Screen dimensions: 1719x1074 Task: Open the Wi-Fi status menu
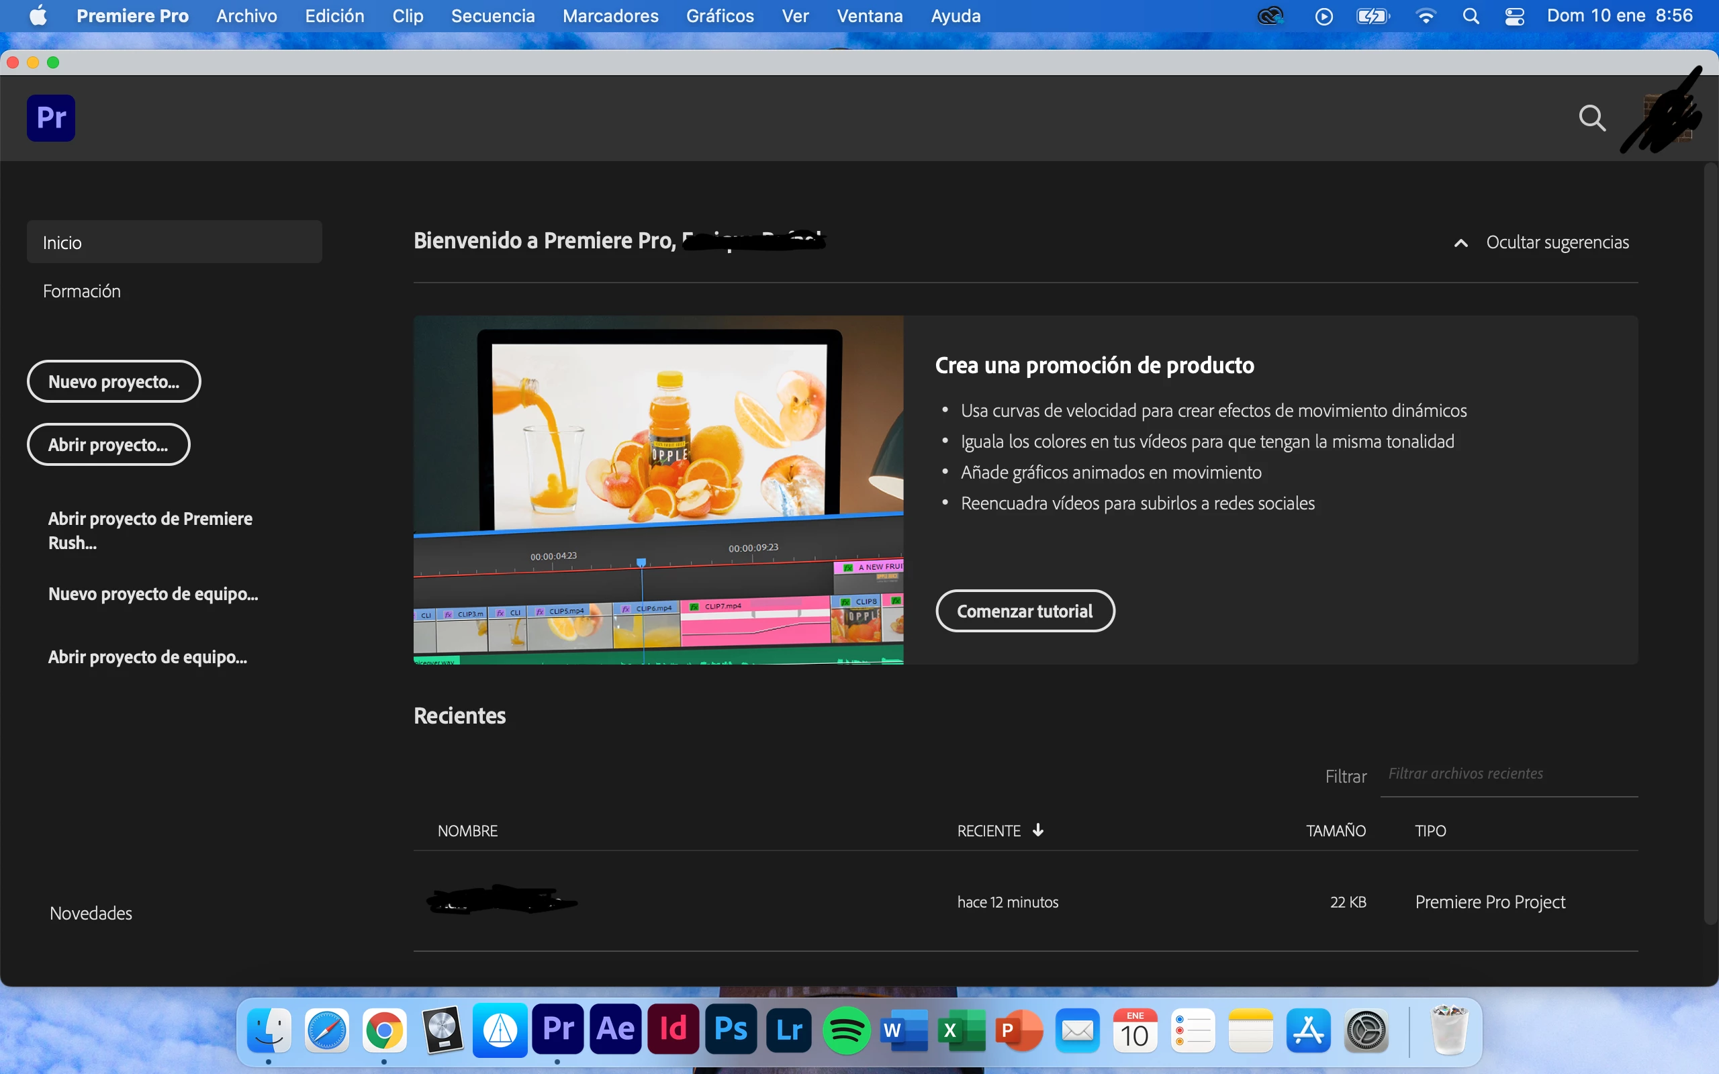click(1425, 15)
